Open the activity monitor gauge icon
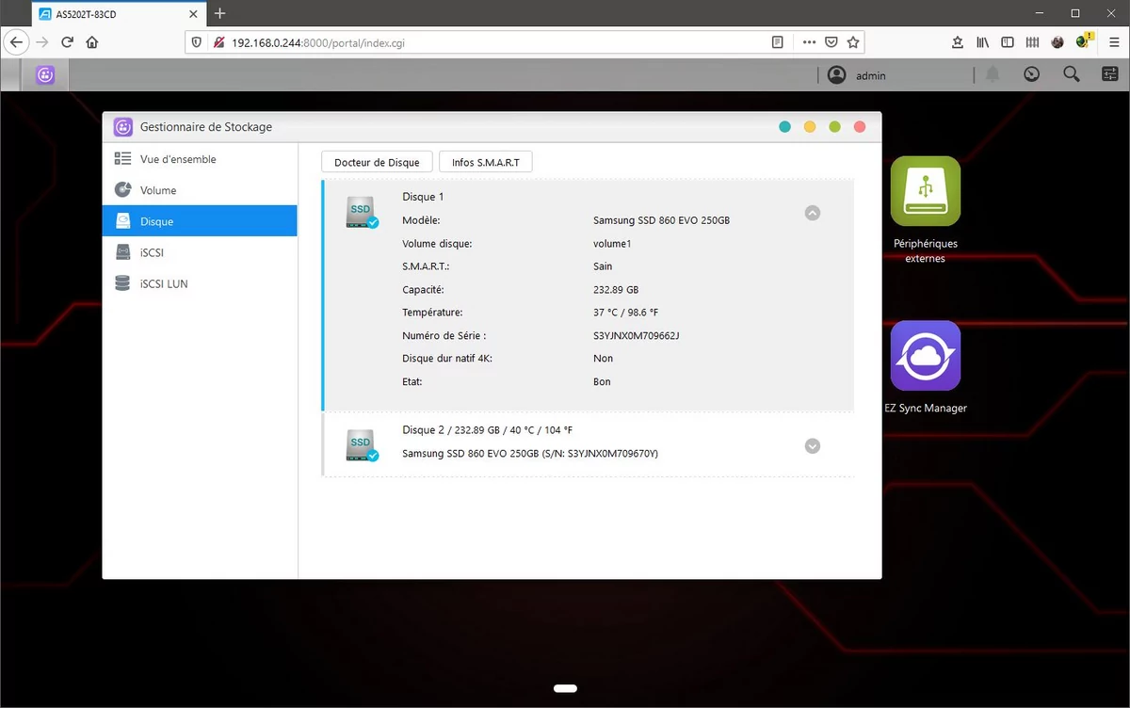 (x=1032, y=74)
